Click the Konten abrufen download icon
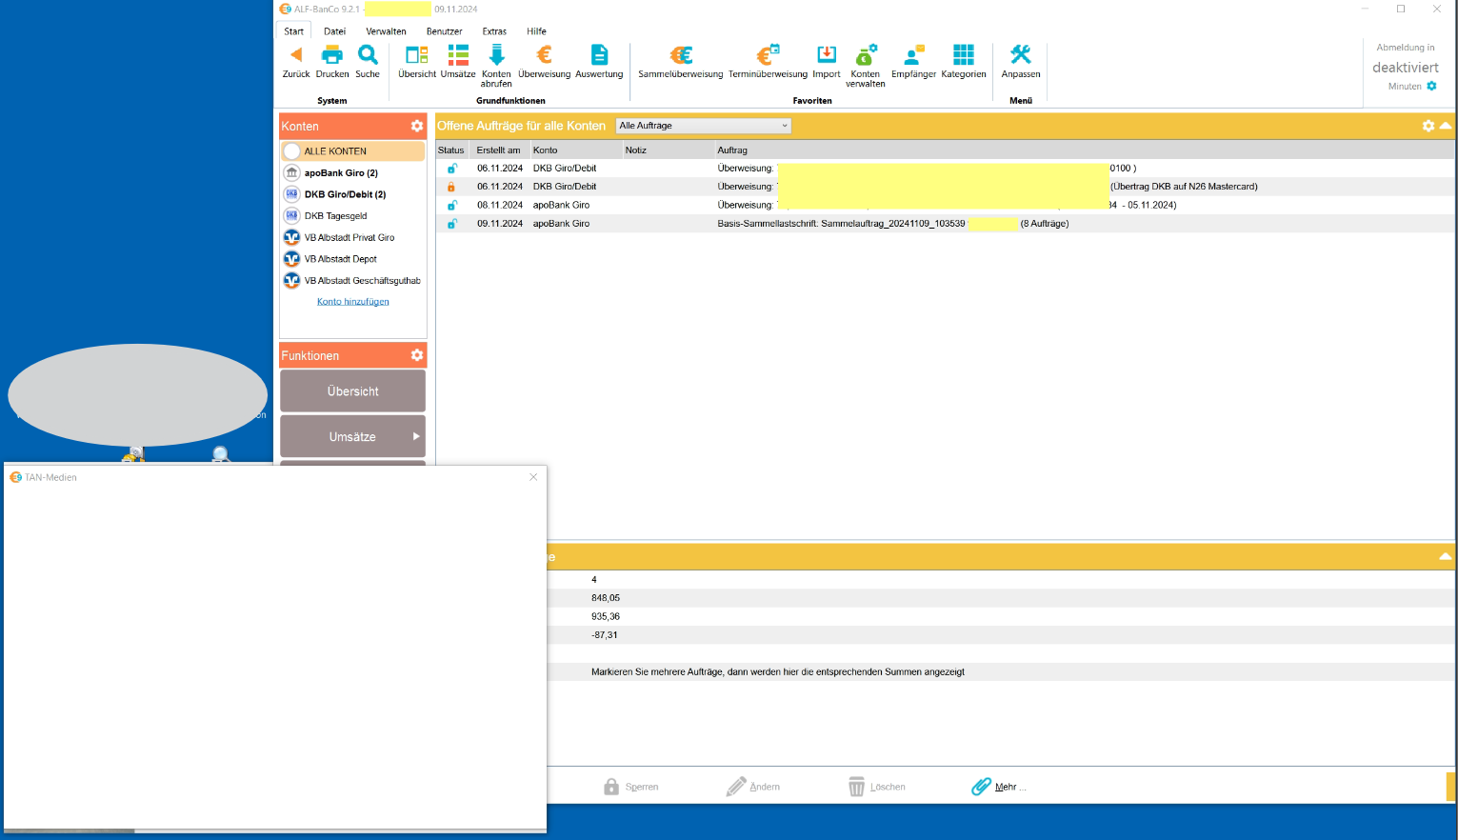The height and width of the screenshot is (840, 1458). [496, 54]
